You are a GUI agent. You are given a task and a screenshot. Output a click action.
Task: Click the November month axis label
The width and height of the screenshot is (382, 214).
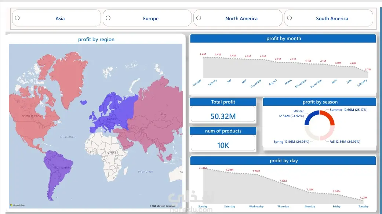coord(301,84)
